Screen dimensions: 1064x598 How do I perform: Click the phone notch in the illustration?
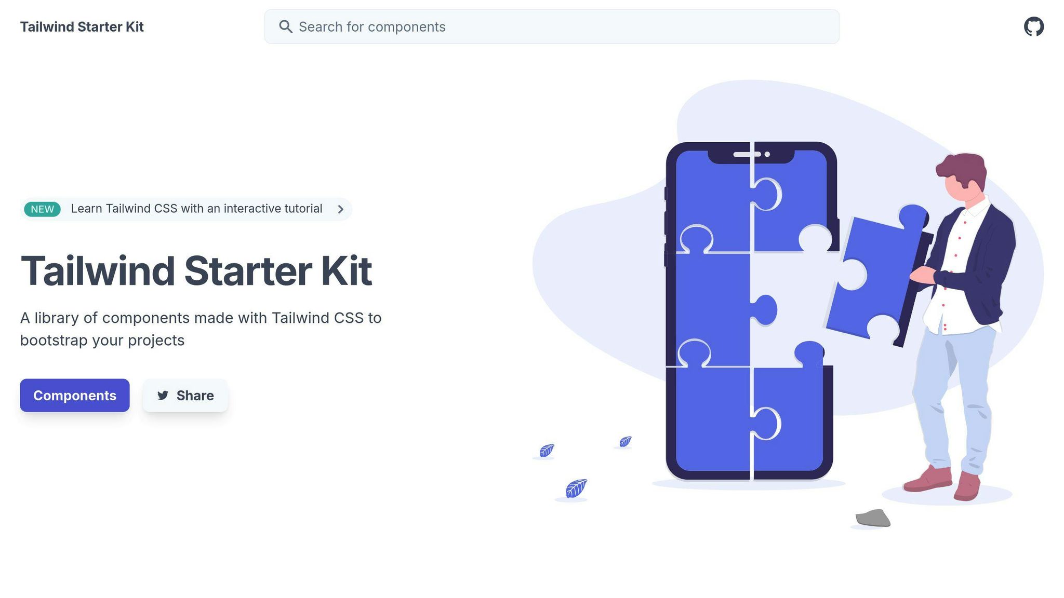coord(751,154)
